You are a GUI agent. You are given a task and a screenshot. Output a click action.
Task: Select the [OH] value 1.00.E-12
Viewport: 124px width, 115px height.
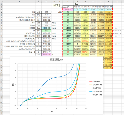click(46, 36)
